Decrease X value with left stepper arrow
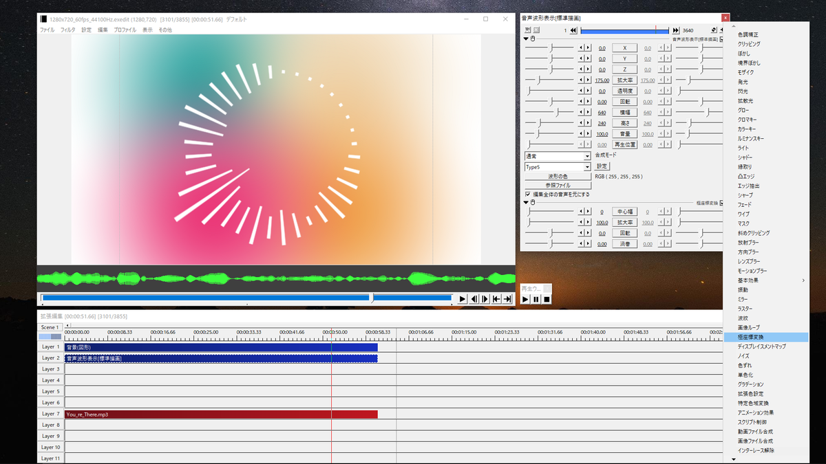This screenshot has height=464, width=826. pos(581,48)
